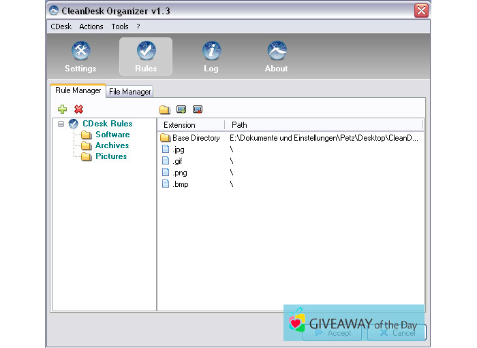The height and width of the screenshot is (348, 477).
Task: Select the .png extension row
Action: coord(180,173)
